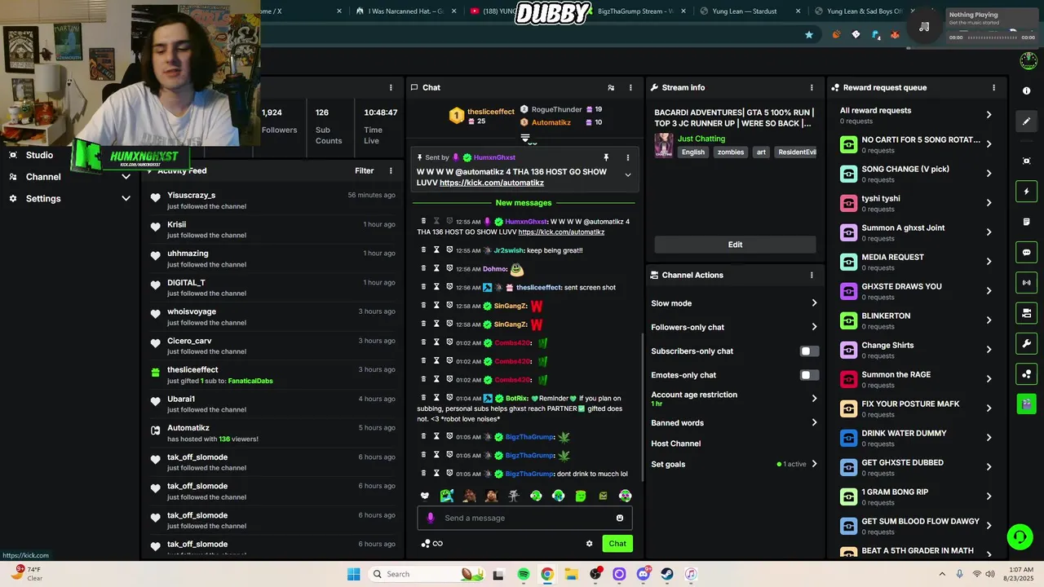Viewport: 1044px width, 587px height.
Task: Select the pencil edit icon in right sidebar
Action: click(1027, 121)
